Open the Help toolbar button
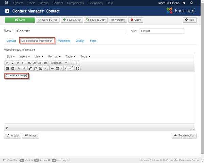This screenshot has height=163, width=204. [190, 20]
